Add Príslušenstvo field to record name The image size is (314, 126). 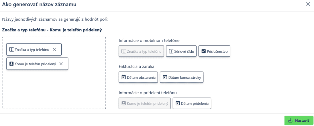point(214,51)
